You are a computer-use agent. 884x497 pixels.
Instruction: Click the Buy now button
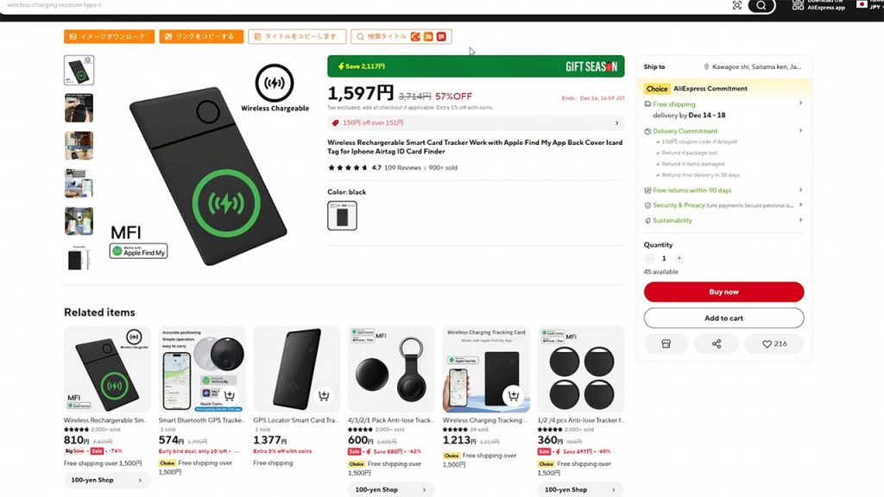pyautogui.click(x=723, y=292)
